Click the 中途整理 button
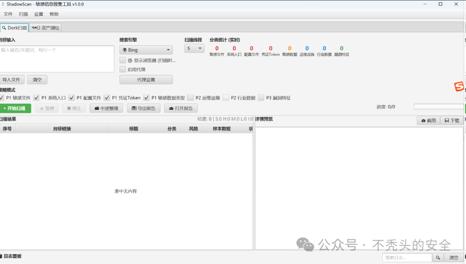Image resolution: width=466 pixels, height=264 pixels. coord(107,108)
